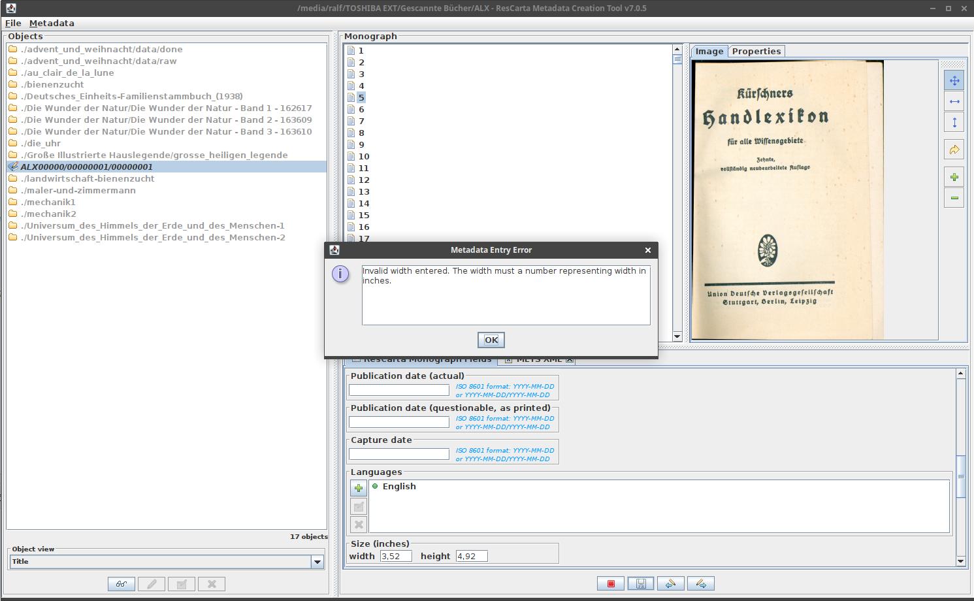Click the Capture date field
The image size is (974, 601).
[x=399, y=454]
